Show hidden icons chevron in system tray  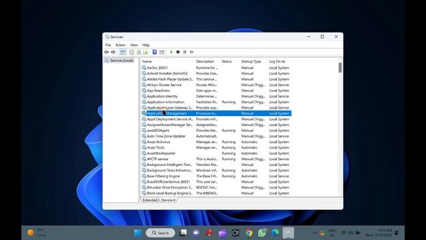315,233
